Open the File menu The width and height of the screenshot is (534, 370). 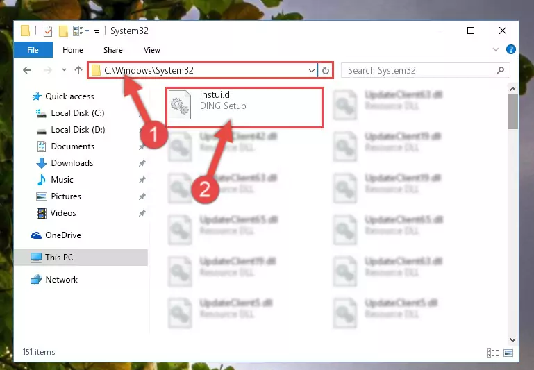coord(33,50)
